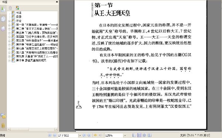Go to the previous page
This screenshot has width=222, height=138.
pyautogui.click(x=55, y=135)
